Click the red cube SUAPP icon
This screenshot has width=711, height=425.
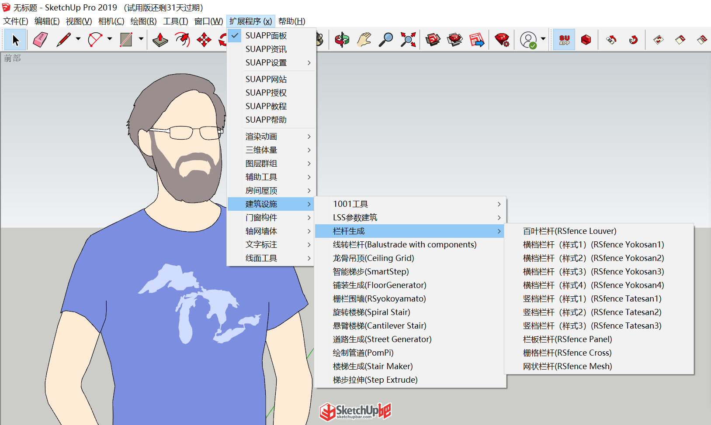[586, 40]
